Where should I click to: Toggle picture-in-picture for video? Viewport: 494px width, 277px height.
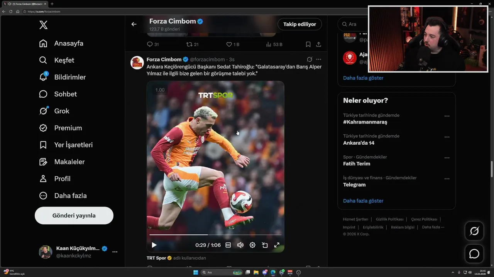pyautogui.click(x=265, y=245)
